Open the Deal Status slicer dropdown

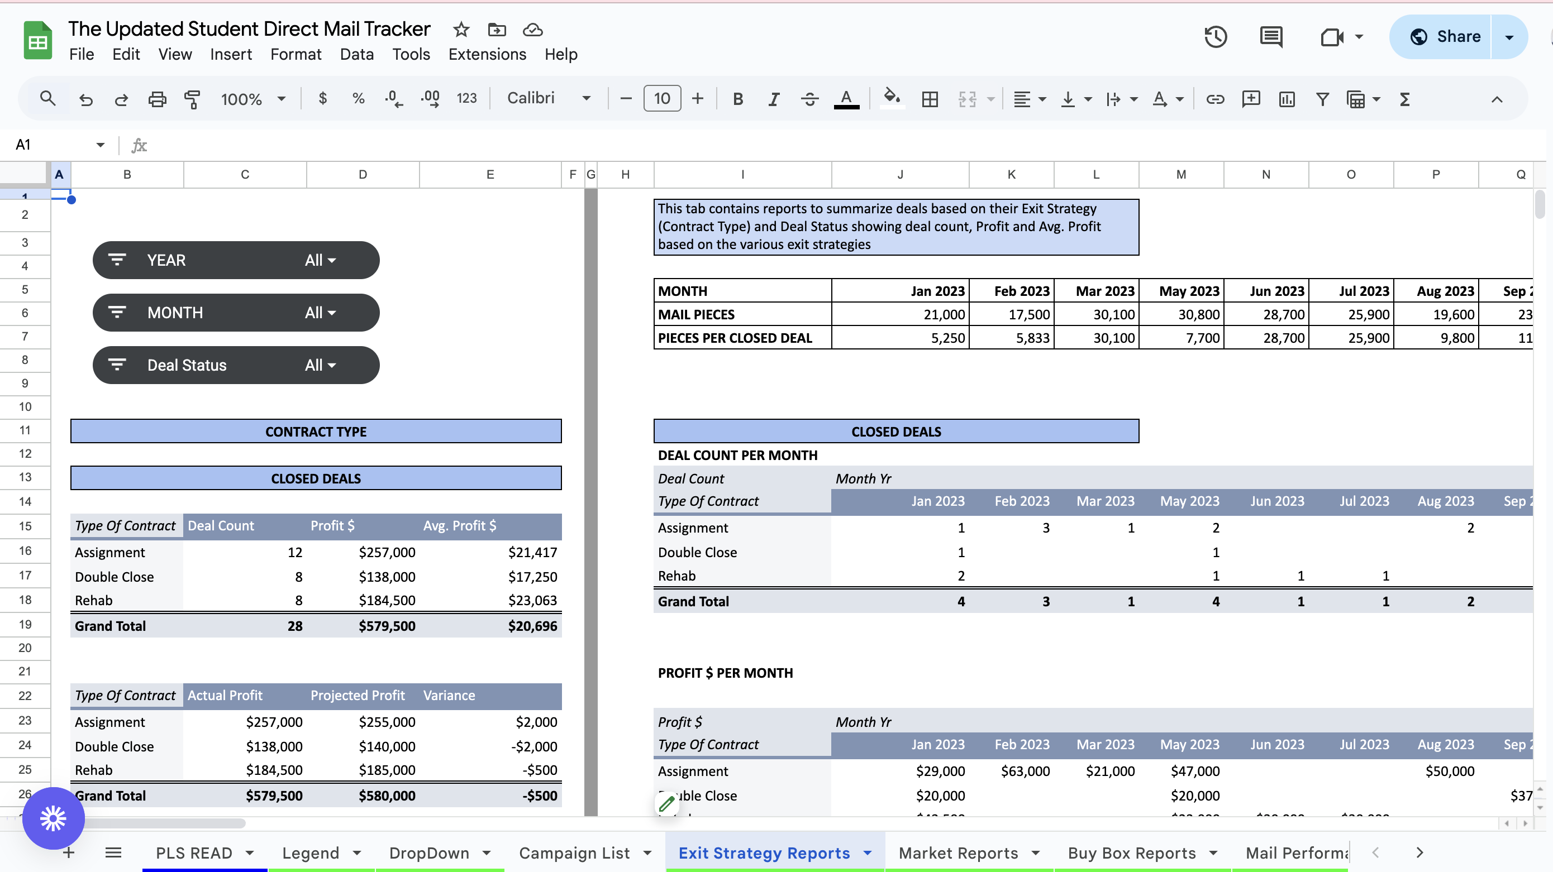pos(320,365)
